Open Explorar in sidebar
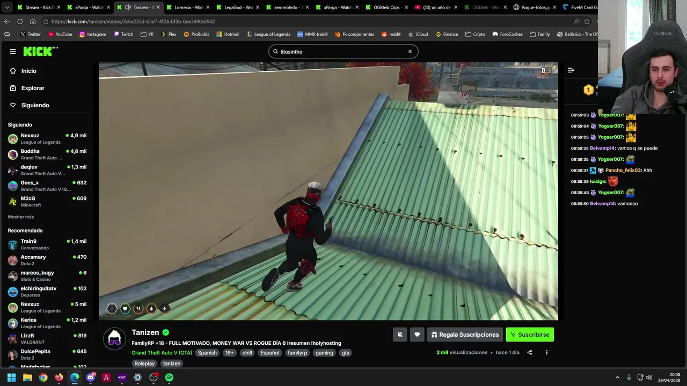The image size is (687, 386). click(x=32, y=88)
